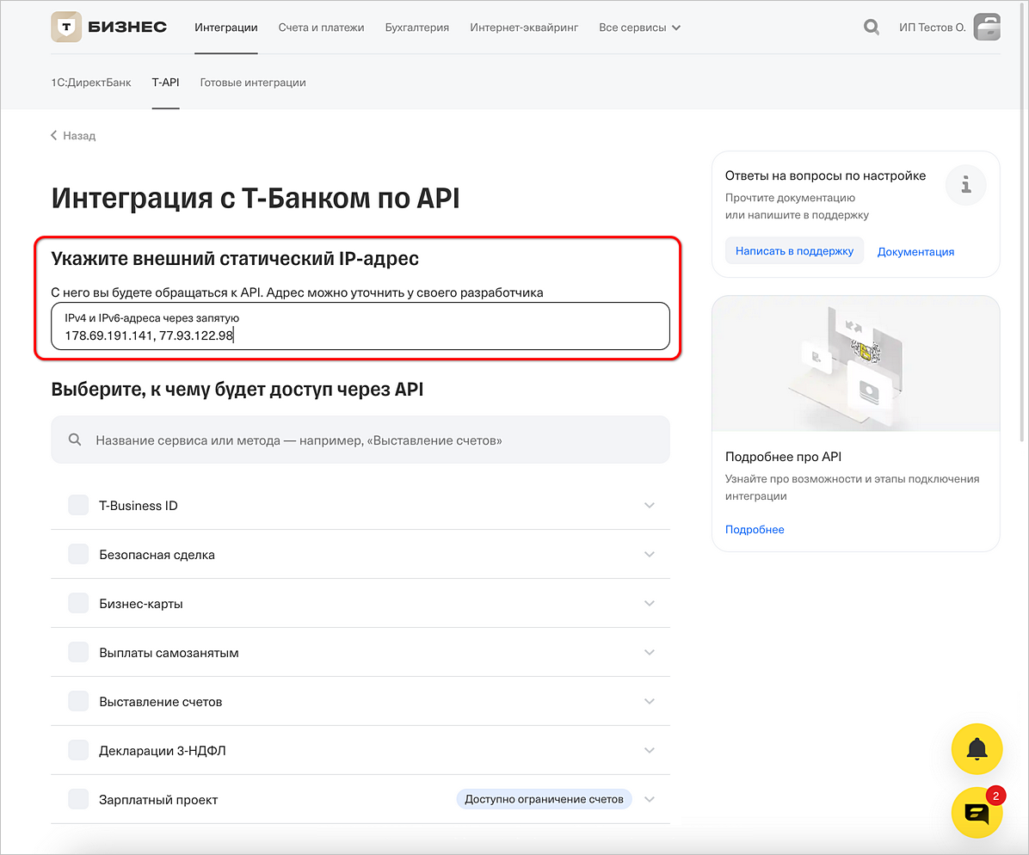Click the Назад link
This screenshot has height=855, width=1029.
[x=79, y=136]
